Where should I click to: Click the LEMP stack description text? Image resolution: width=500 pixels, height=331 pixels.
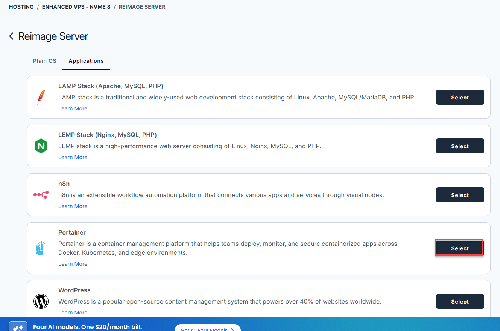coord(190,146)
